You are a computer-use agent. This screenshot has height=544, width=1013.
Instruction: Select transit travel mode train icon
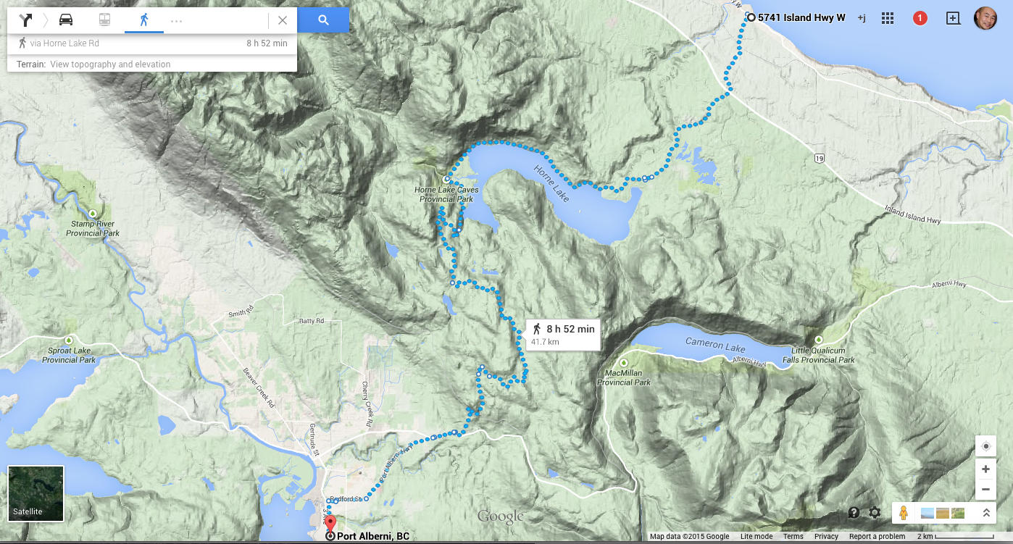[104, 20]
